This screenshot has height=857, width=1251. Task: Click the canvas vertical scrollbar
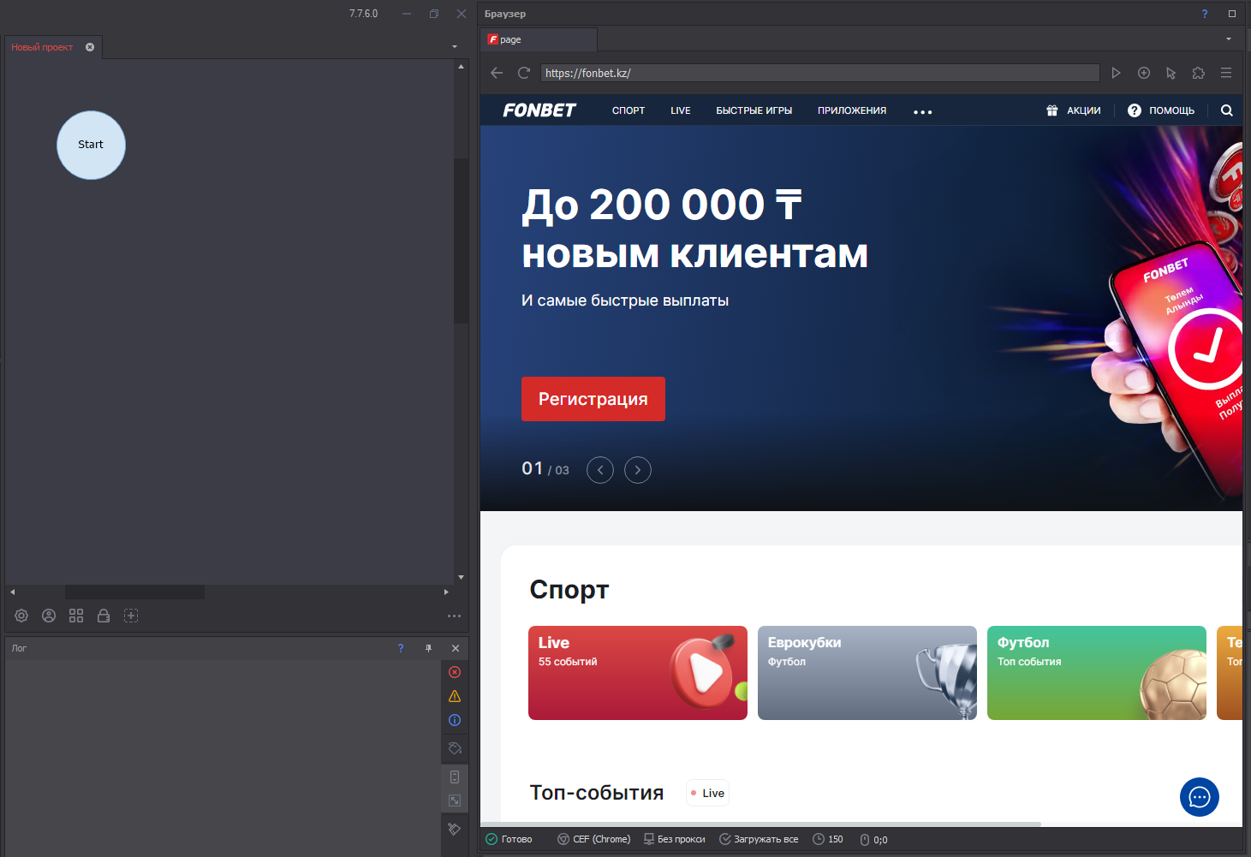[461, 240]
